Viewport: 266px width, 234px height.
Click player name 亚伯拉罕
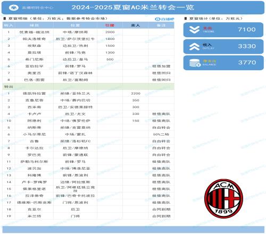(x=34, y=66)
